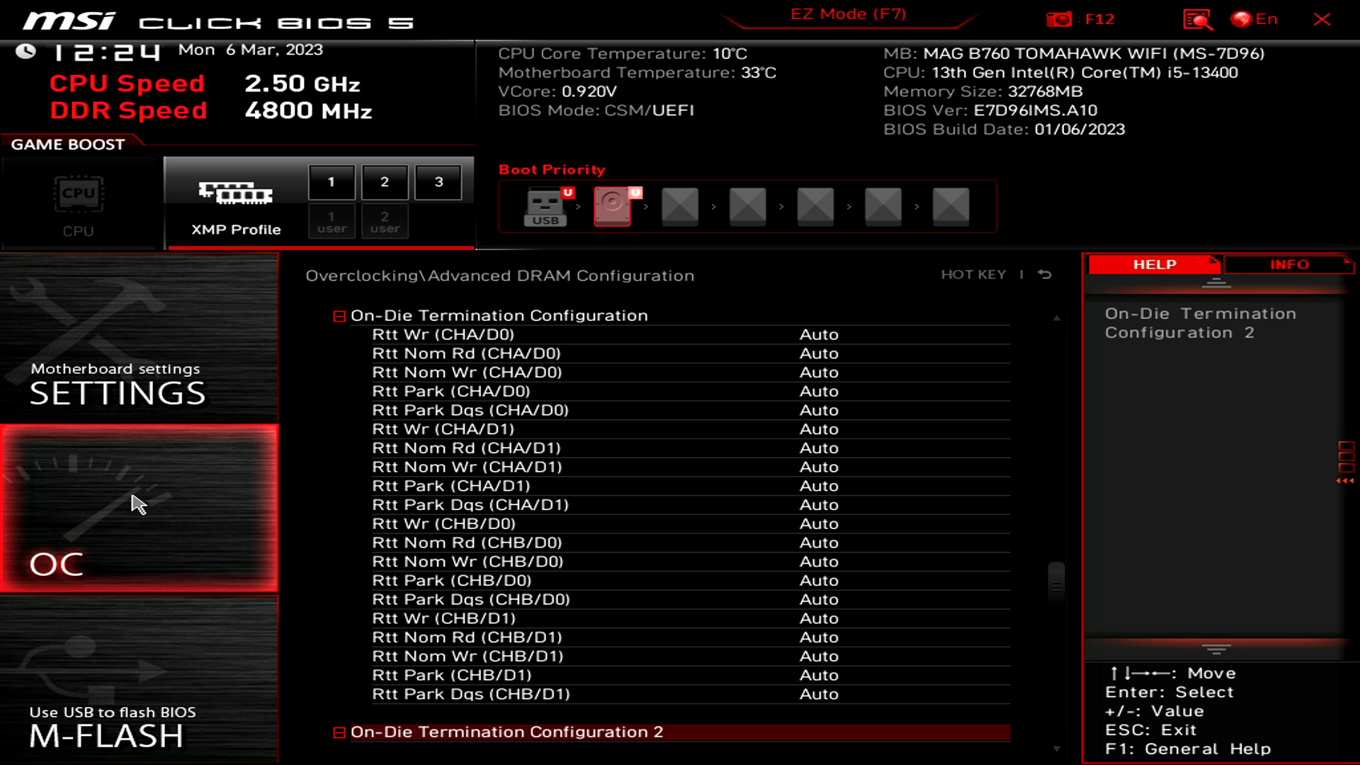Click the disk/CD boot device icon

tap(613, 205)
